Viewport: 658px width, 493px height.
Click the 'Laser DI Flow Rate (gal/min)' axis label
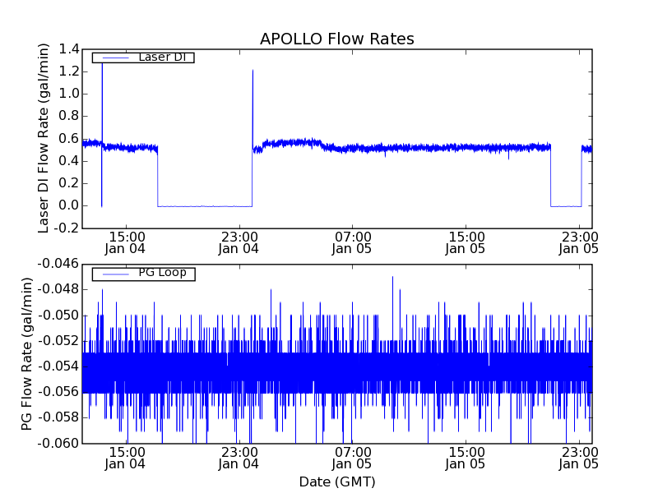[x=44, y=138]
